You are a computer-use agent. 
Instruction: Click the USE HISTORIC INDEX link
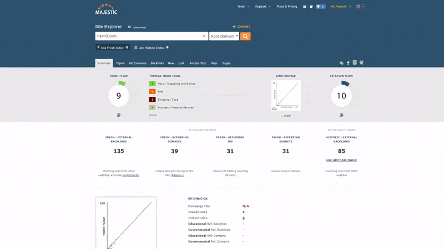coord(341,160)
